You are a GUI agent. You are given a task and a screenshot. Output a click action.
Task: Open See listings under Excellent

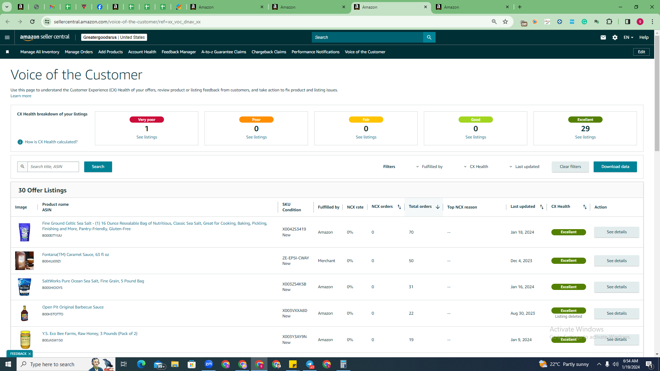pyautogui.click(x=585, y=137)
